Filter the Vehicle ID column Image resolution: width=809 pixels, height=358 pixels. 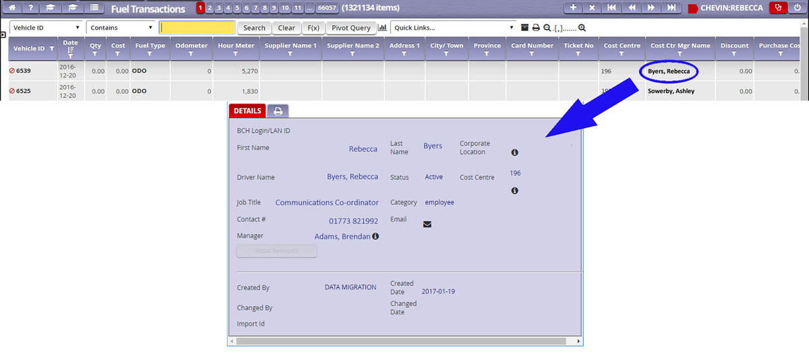pyautogui.click(x=52, y=49)
